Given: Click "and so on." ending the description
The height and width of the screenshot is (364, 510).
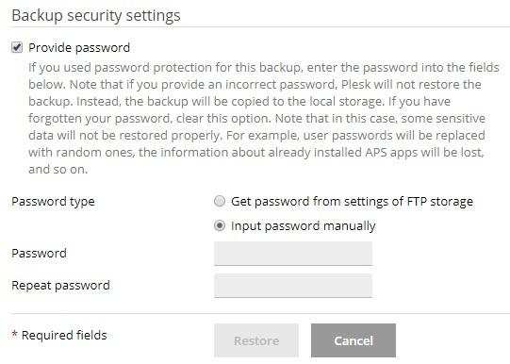Looking at the screenshot, I should (58, 169).
